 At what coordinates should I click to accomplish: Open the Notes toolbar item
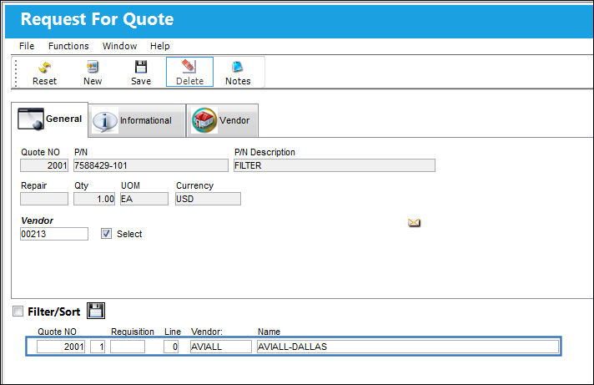pos(238,72)
